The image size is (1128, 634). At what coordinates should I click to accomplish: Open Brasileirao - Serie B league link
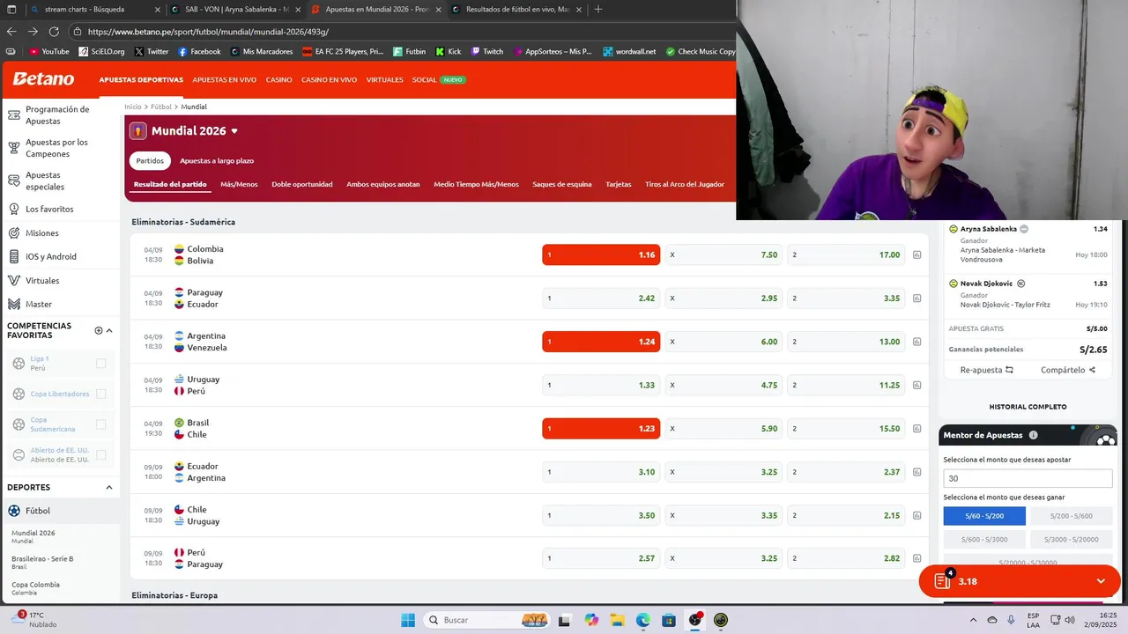click(x=42, y=558)
